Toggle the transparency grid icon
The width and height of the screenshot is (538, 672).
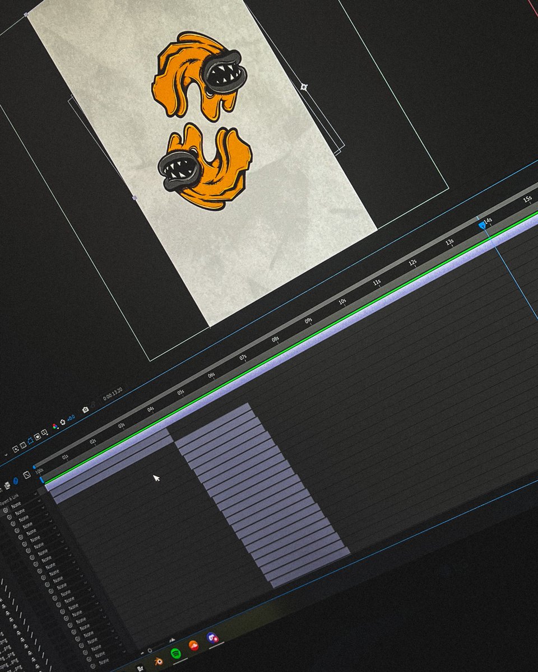click(x=23, y=445)
